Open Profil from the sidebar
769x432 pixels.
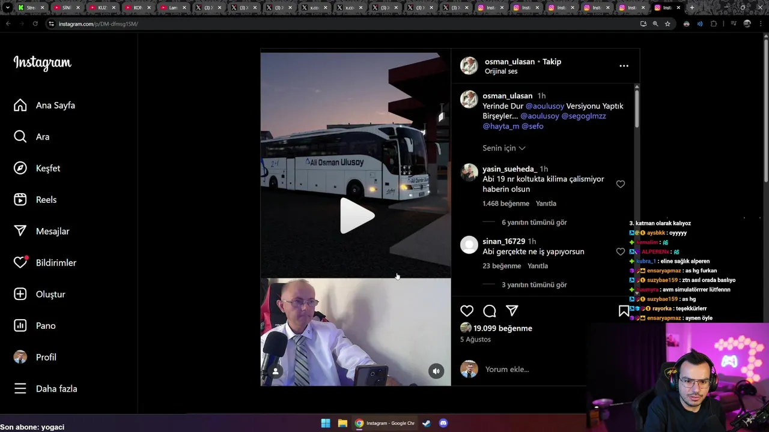[x=35, y=357]
